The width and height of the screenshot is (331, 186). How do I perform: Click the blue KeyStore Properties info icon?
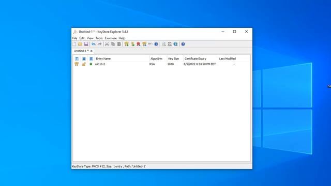(x=156, y=44)
